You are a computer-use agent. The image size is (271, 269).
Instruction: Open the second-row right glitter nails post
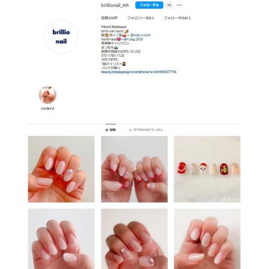coord(207,239)
